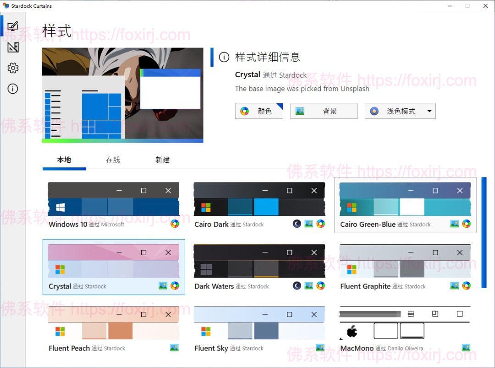Viewport: 495px width, 368px height.
Task: Click color wheel icon on Windows 10 style
Action: click(175, 224)
